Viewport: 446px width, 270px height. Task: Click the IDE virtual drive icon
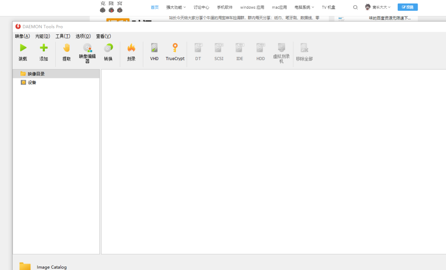pos(240,47)
